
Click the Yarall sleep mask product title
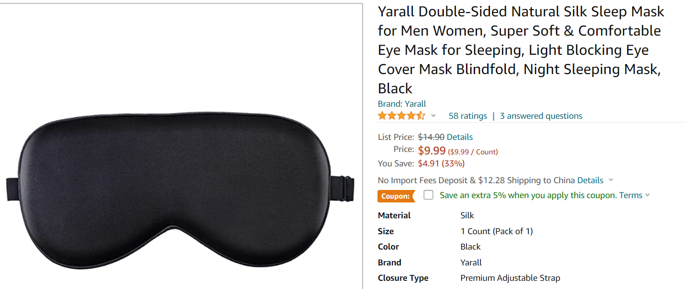[519, 50]
